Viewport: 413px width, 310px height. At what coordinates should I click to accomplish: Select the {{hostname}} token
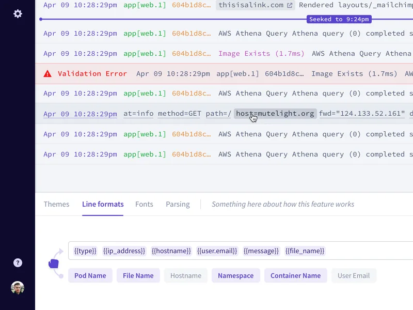[171, 251]
